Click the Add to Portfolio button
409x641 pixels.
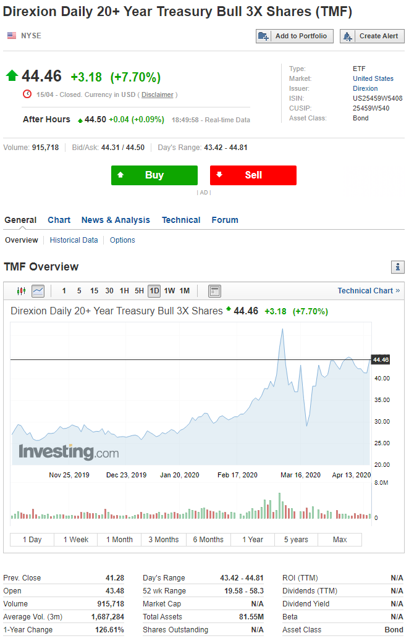pyautogui.click(x=295, y=36)
